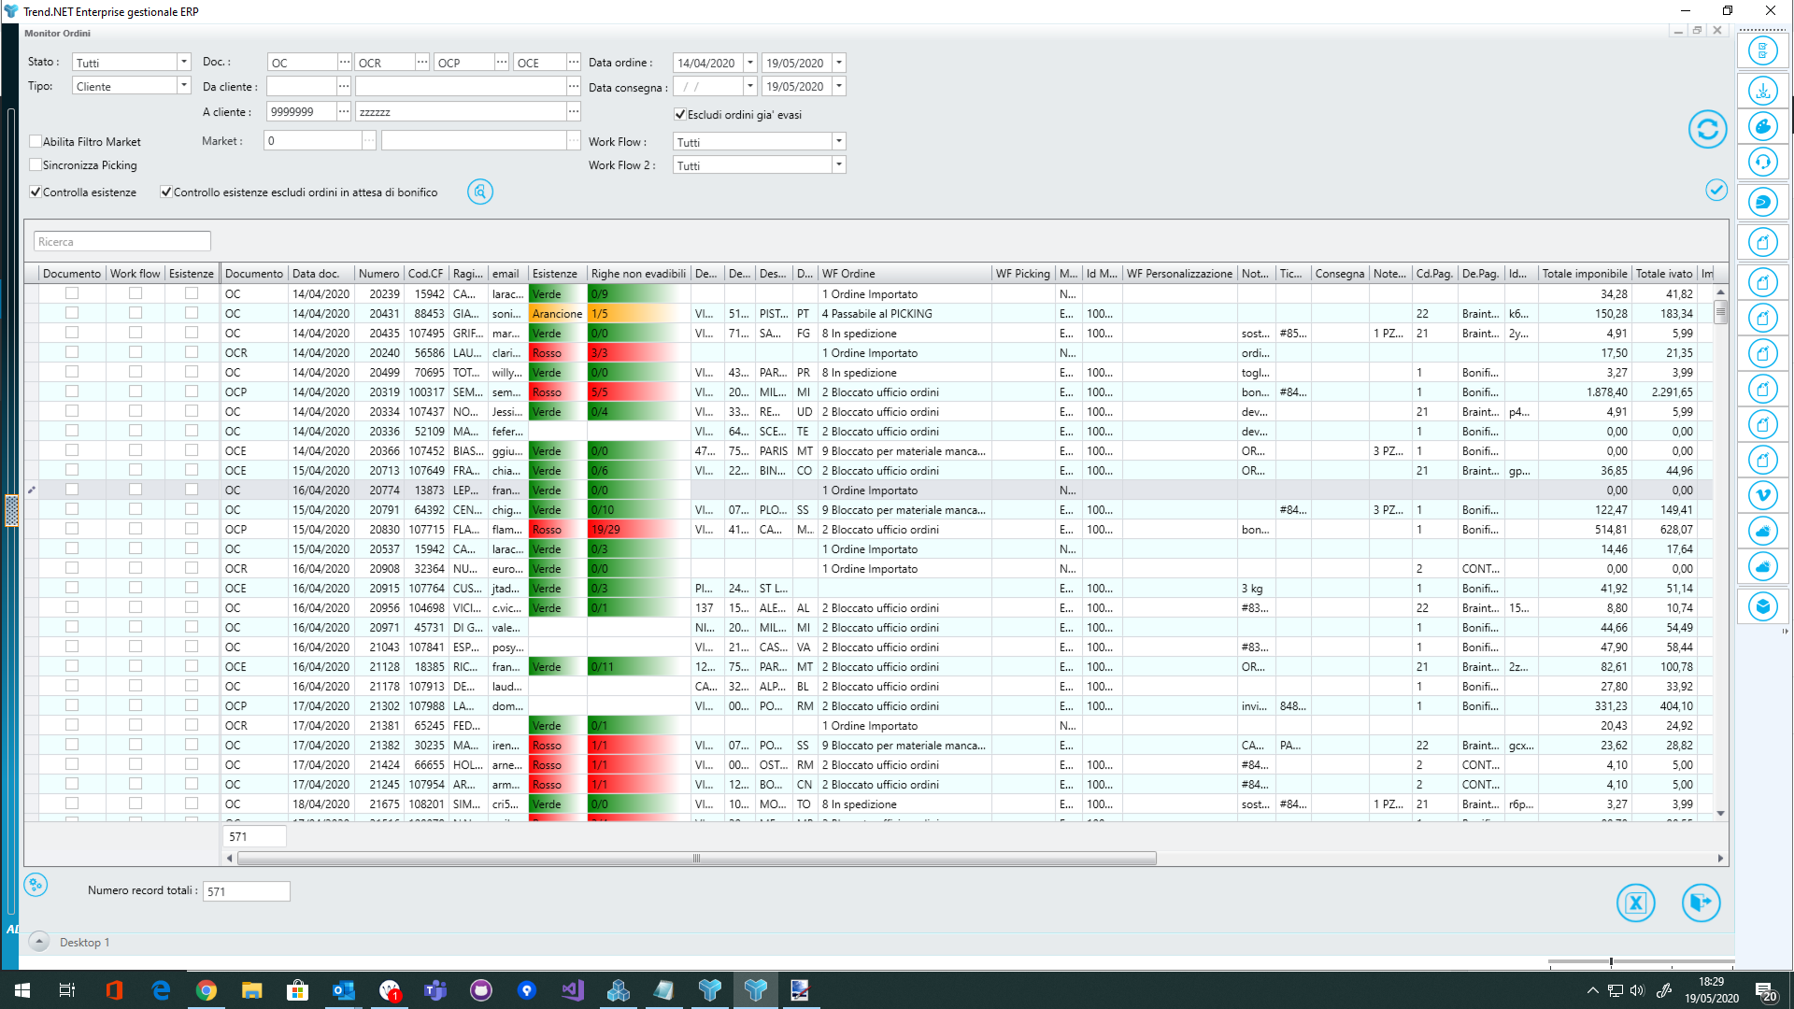This screenshot has width=1794, height=1009.
Task: Sort by Righe non evadibili header
Action: pos(639,273)
